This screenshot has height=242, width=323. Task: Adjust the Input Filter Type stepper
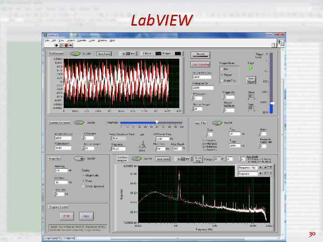[206, 134]
